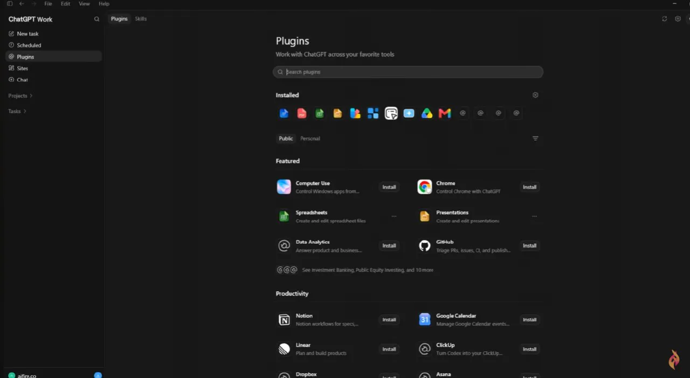
Task: Click the featured Spreadsheets plugin icon
Action: [284, 216]
